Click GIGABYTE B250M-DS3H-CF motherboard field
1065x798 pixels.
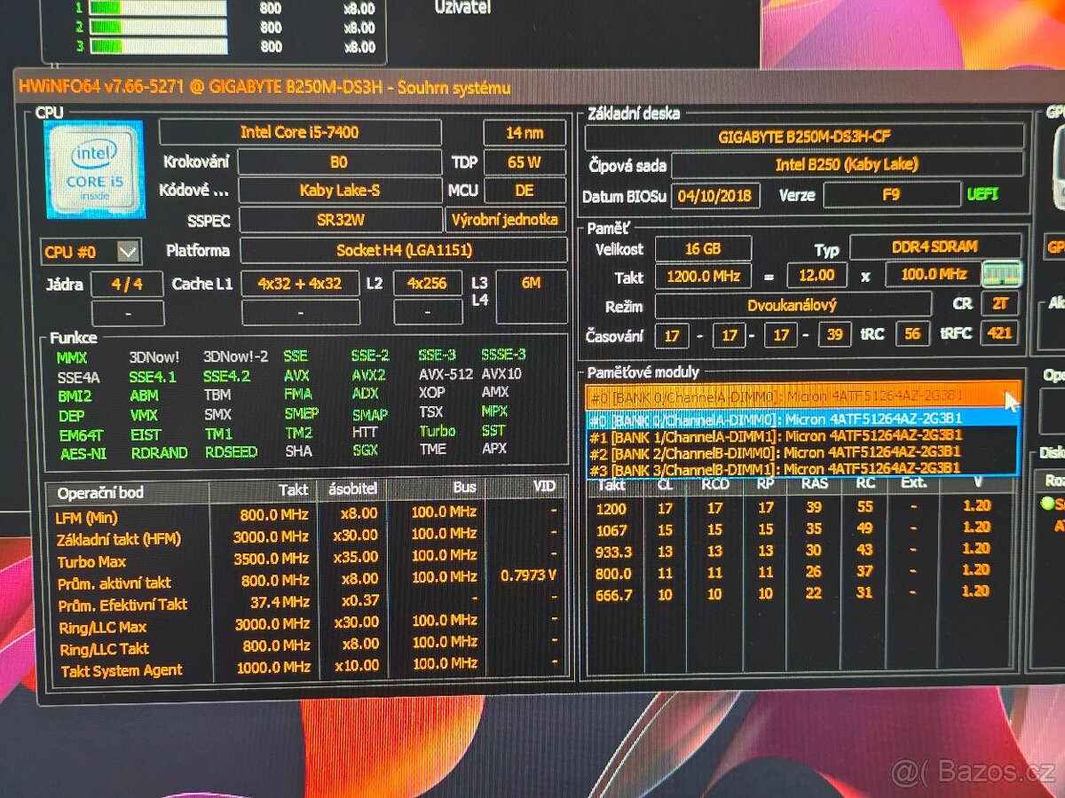pos(803,137)
